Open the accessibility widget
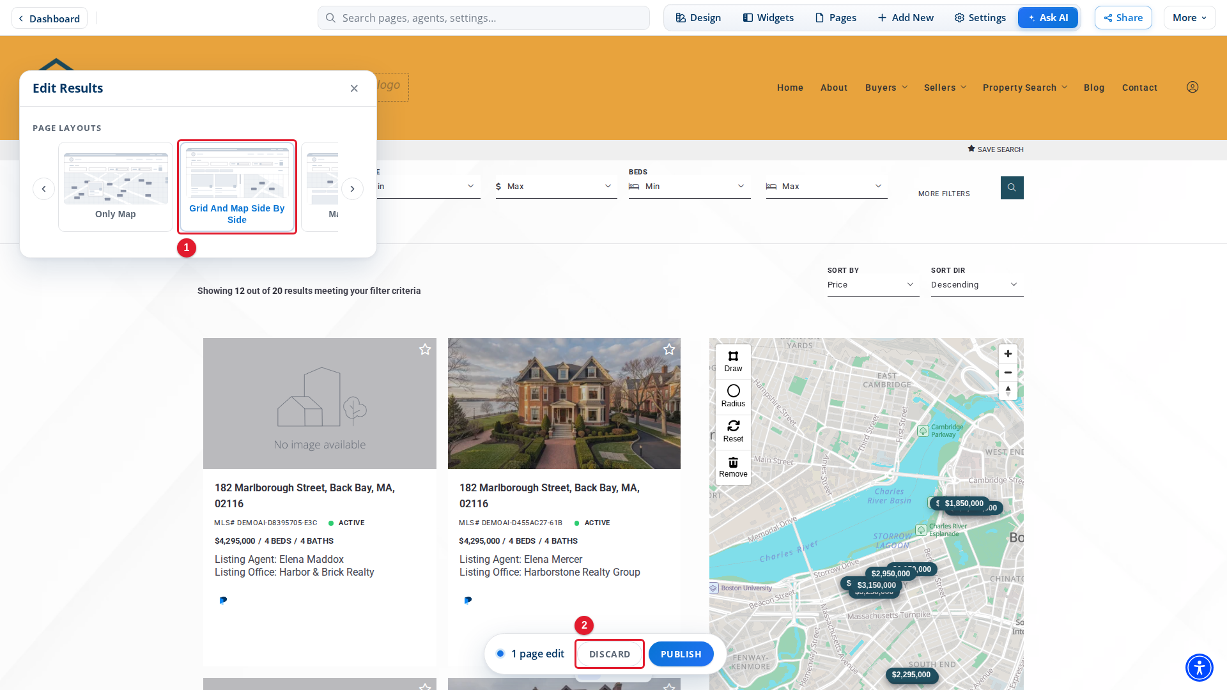 [x=1200, y=668]
